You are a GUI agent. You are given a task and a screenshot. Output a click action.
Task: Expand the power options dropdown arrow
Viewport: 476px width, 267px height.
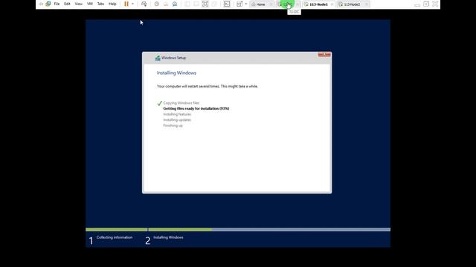[x=132, y=4]
